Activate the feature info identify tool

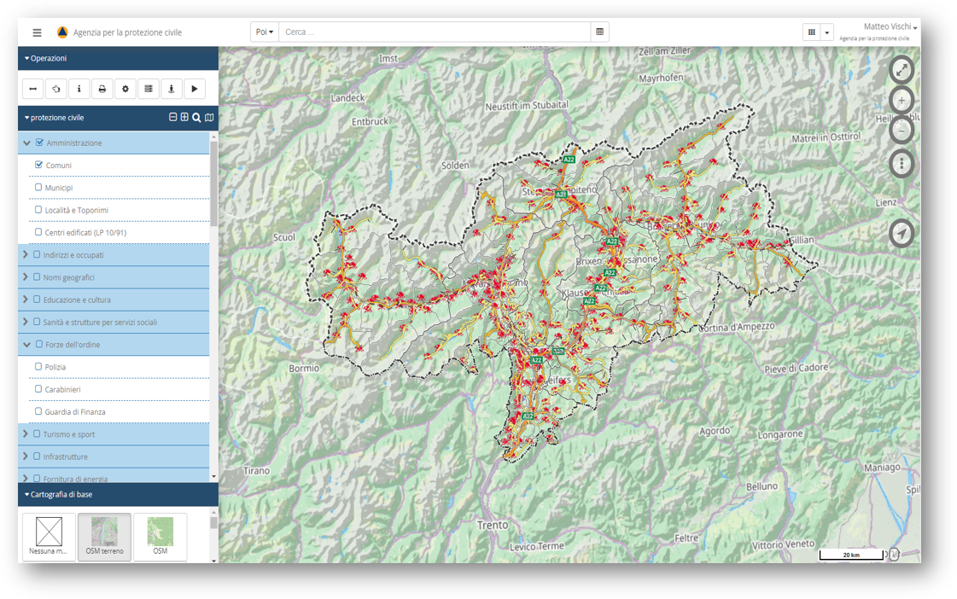click(79, 89)
